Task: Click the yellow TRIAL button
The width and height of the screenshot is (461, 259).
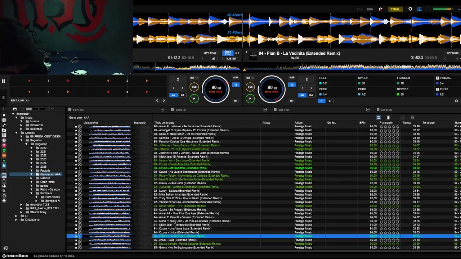Action: 395,9
